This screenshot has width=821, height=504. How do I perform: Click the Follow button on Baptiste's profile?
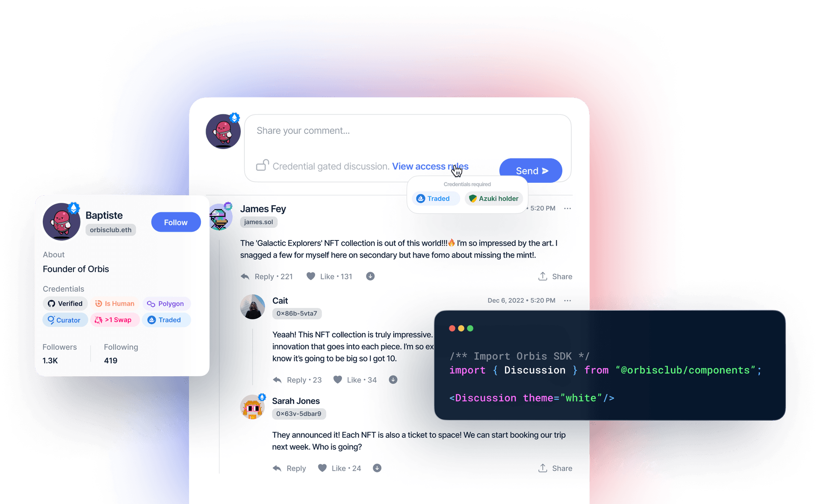tap(175, 222)
